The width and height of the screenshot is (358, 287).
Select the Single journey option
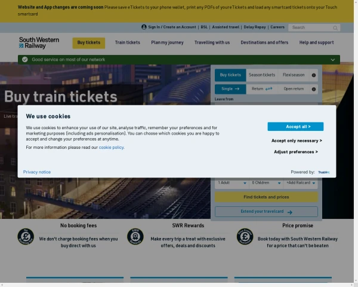pos(230,89)
